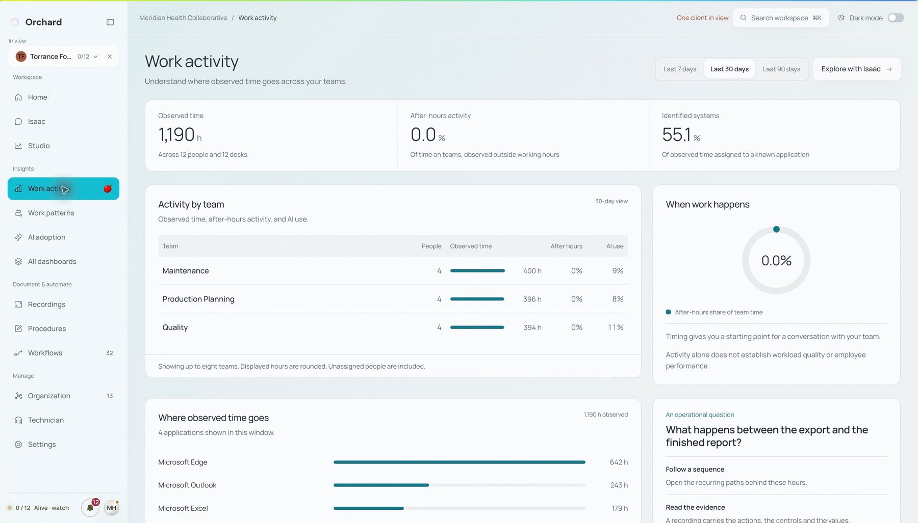Open AI adoption via the sparkle icon
The width and height of the screenshot is (918, 523).
click(x=18, y=237)
